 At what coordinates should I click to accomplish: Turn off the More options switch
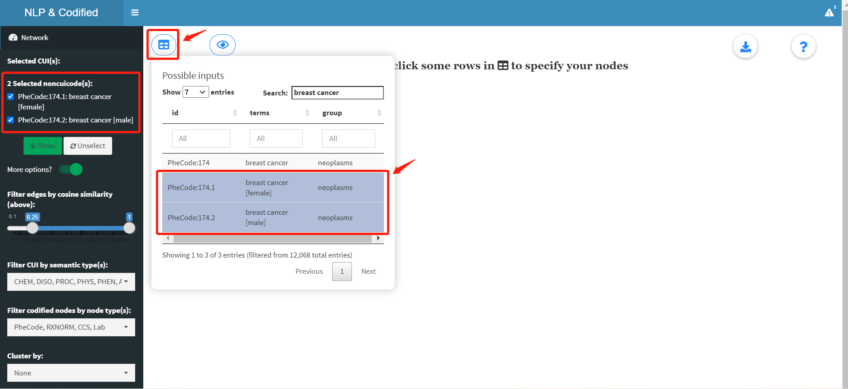coord(71,169)
